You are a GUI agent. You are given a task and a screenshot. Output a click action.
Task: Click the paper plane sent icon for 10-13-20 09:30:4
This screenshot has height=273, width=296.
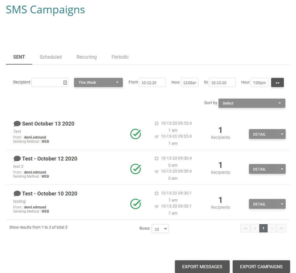(x=156, y=171)
